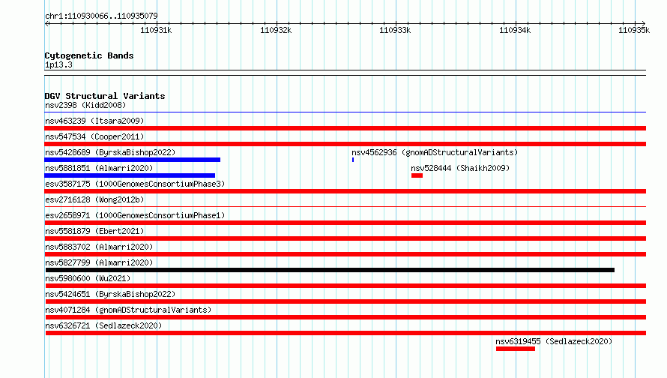Click the red bar under nsv463239 (Itsara2009)
The width and height of the screenshot is (667, 378).
click(x=345, y=128)
